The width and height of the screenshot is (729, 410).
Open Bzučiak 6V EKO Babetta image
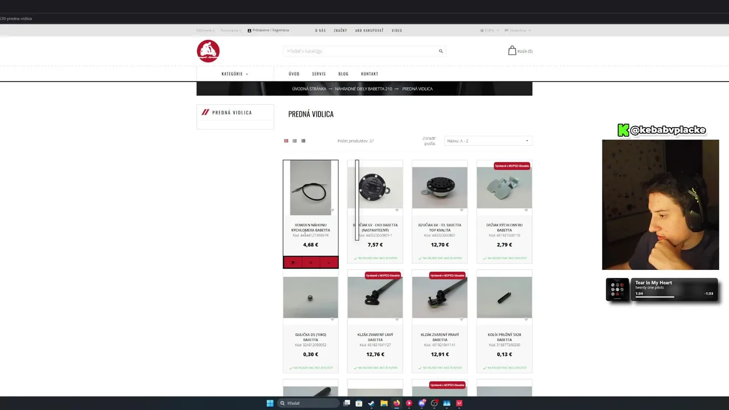[375, 187]
